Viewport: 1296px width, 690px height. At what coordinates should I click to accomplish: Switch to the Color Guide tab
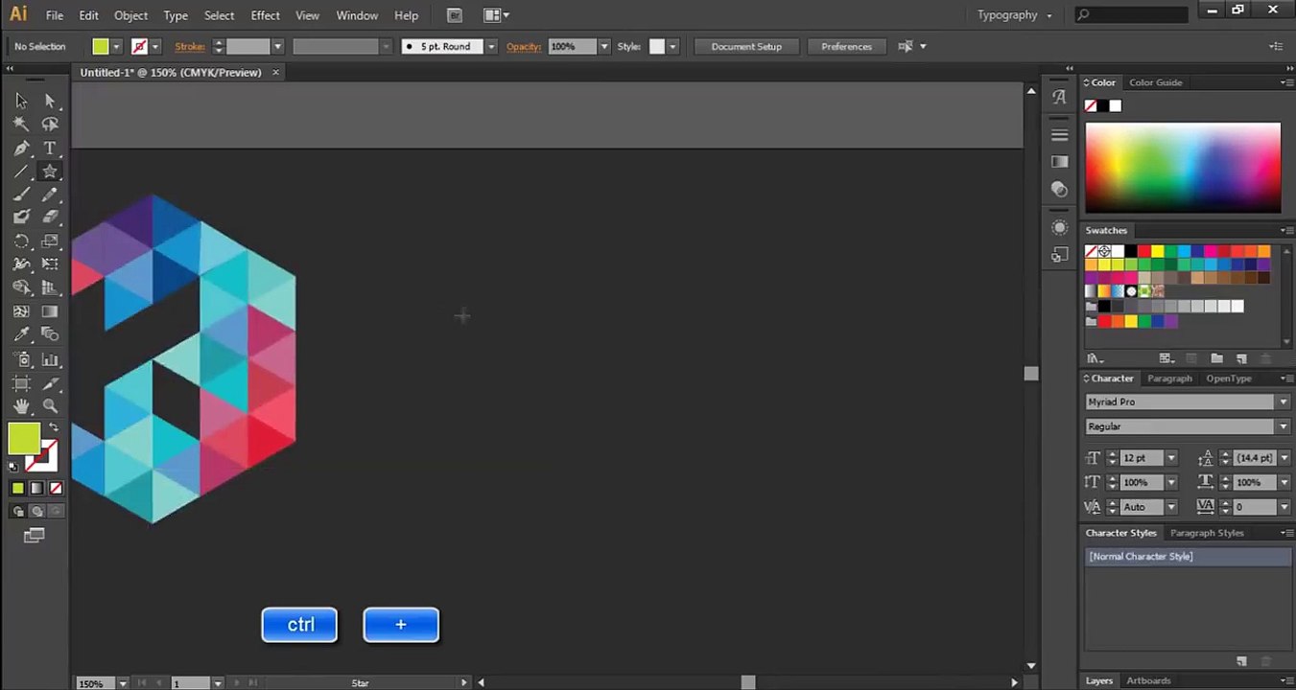click(x=1155, y=82)
